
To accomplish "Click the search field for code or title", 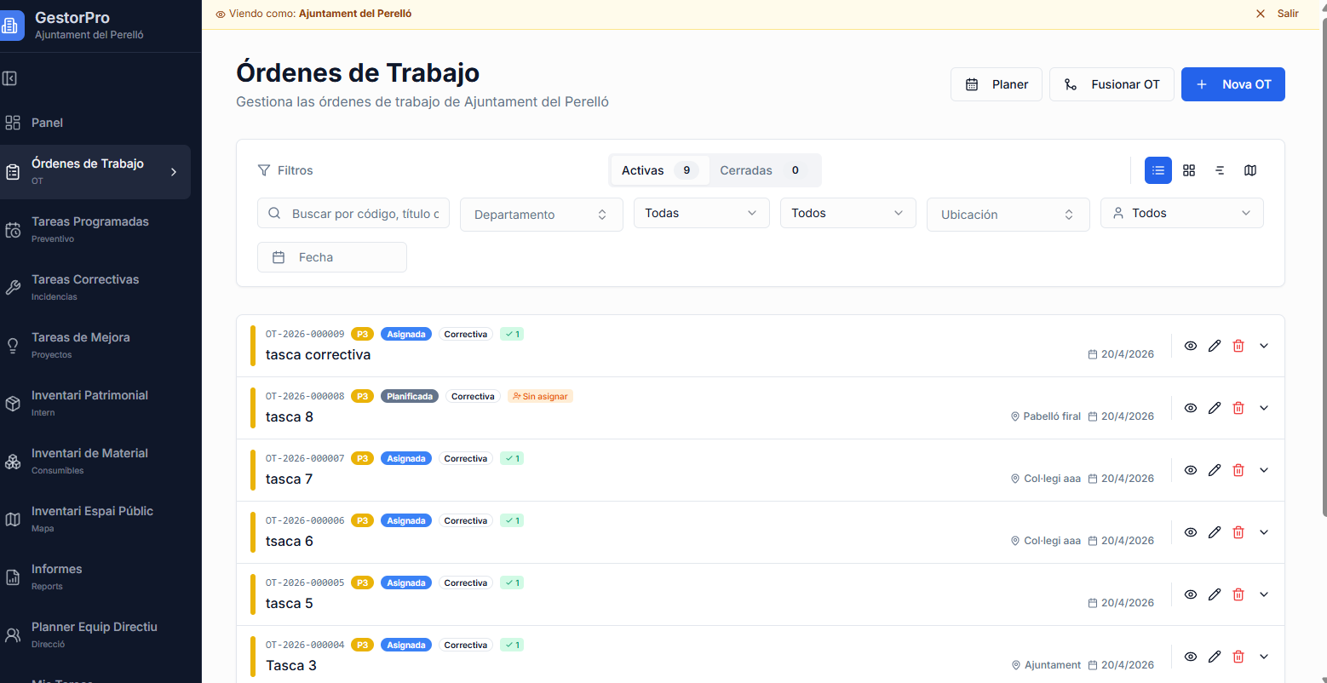I will (x=353, y=213).
